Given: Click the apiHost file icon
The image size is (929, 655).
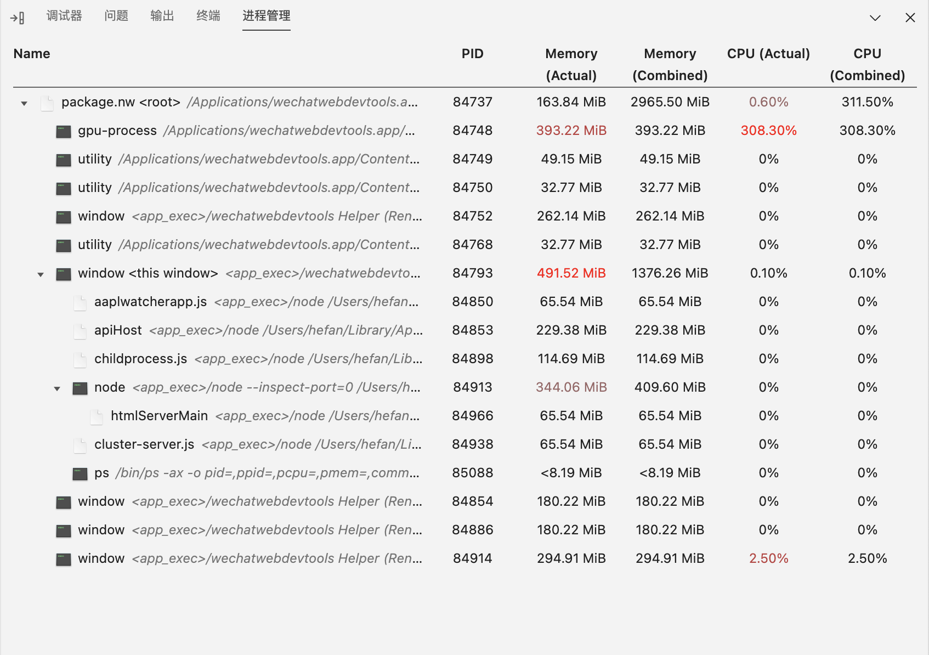Looking at the screenshot, I should click(80, 331).
